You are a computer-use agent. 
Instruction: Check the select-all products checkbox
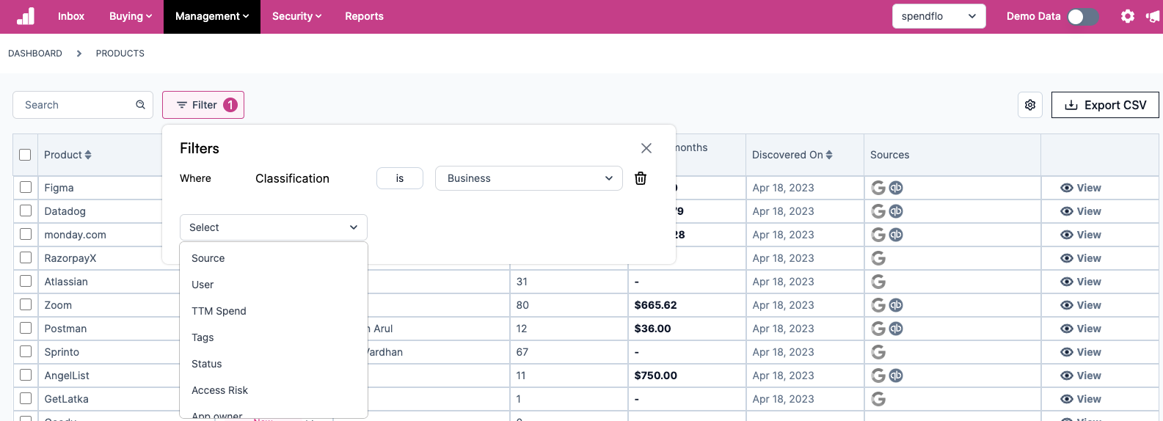tap(25, 155)
